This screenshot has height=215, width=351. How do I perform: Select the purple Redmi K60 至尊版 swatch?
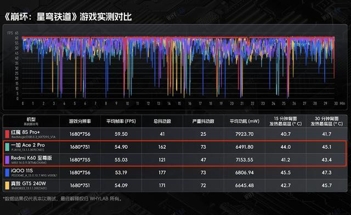point(7,160)
